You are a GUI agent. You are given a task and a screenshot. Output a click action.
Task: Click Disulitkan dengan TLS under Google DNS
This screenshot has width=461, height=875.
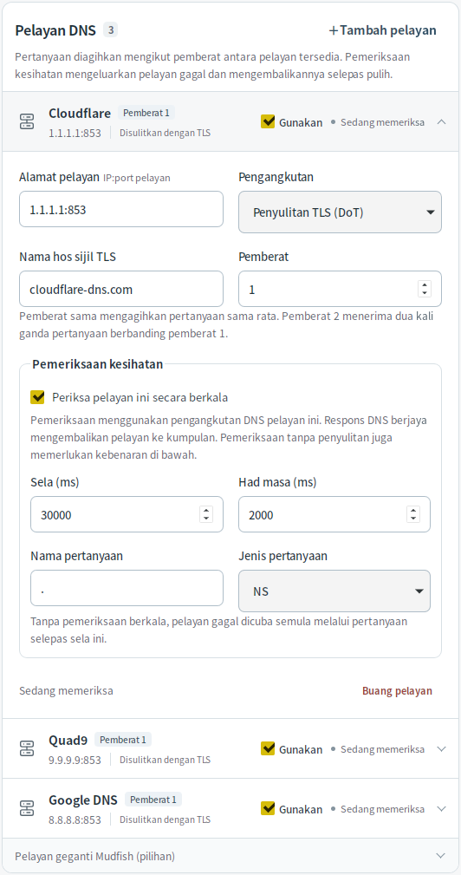(x=165, y=819)
